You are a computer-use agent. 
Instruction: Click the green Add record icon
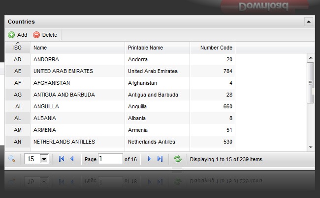click(x=11, y=35)
